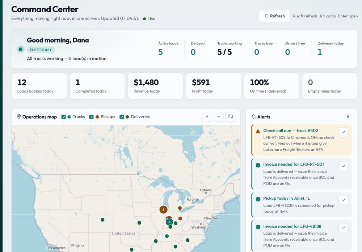Open the Invoice needed for LFB-RT-501 title
This screenshot has width=362, height=252.
click(x=294, y=165)
